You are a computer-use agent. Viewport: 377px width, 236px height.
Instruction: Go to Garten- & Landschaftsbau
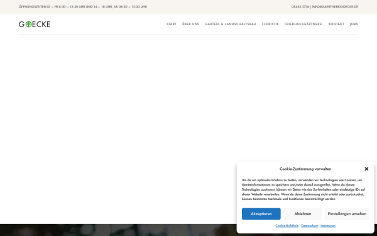pyautogui.click(x=231, y=24)
